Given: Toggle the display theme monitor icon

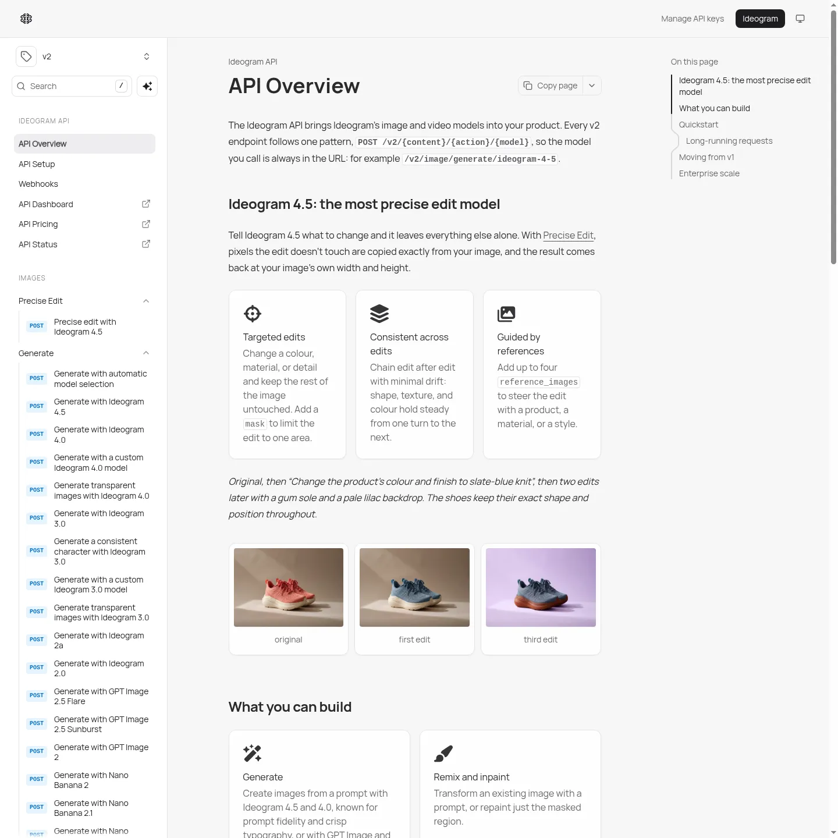Looking at the screenshot, I should [x=800, y=19].
